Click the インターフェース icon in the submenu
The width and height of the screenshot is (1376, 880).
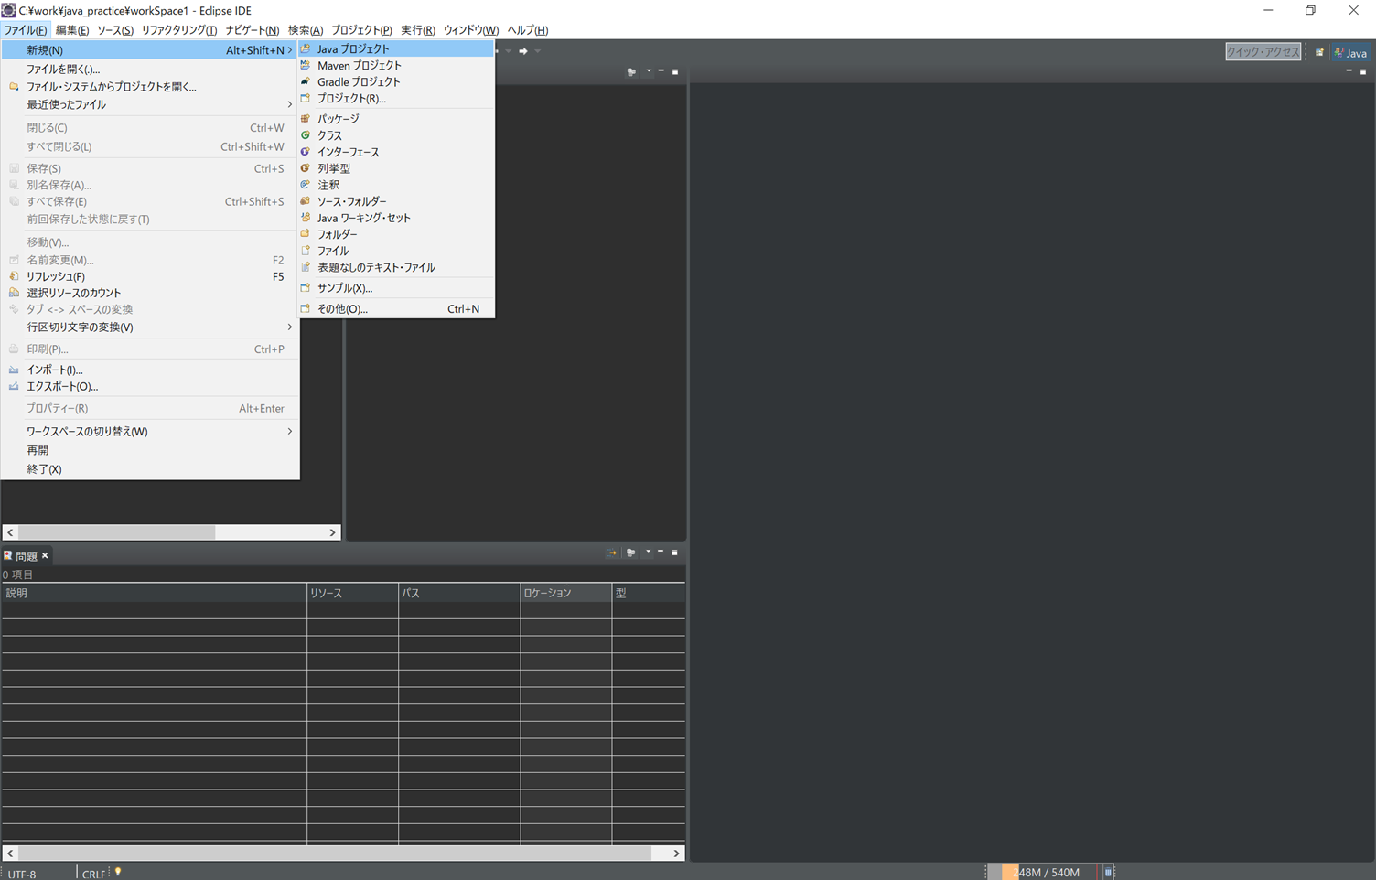[306, 152]
